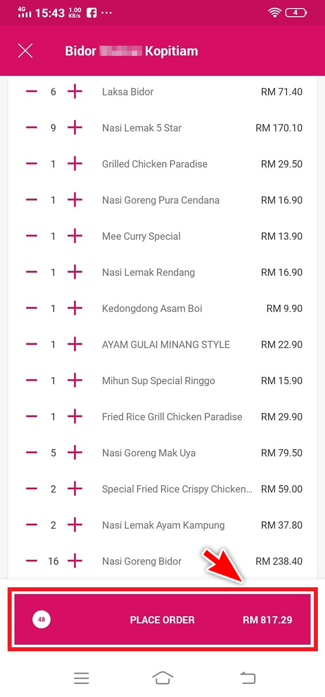Increase Laksa Bidor quantity
This screenshot has width=325, height=697.
coord(75,92)
